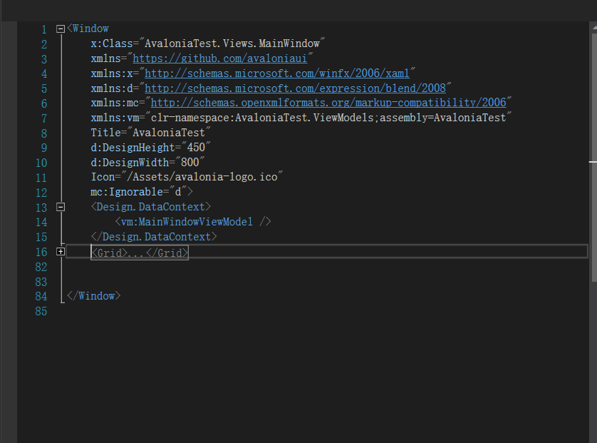Select the d:DesignHeight="450" attribute
Screen dimensions: 597x443
[x=150, y=148]
